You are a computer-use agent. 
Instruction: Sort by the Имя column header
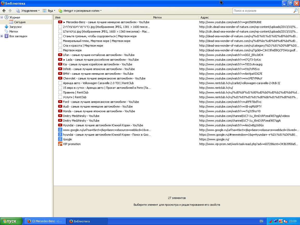pos(102,17)
